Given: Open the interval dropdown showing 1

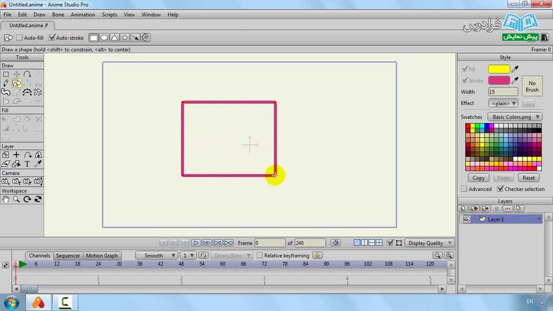Looking at the screenshot, I should pos(188,255).
